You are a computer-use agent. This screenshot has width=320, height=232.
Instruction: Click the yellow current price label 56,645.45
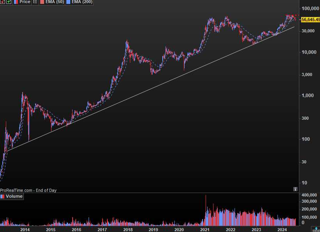click(x=310, y=19)
